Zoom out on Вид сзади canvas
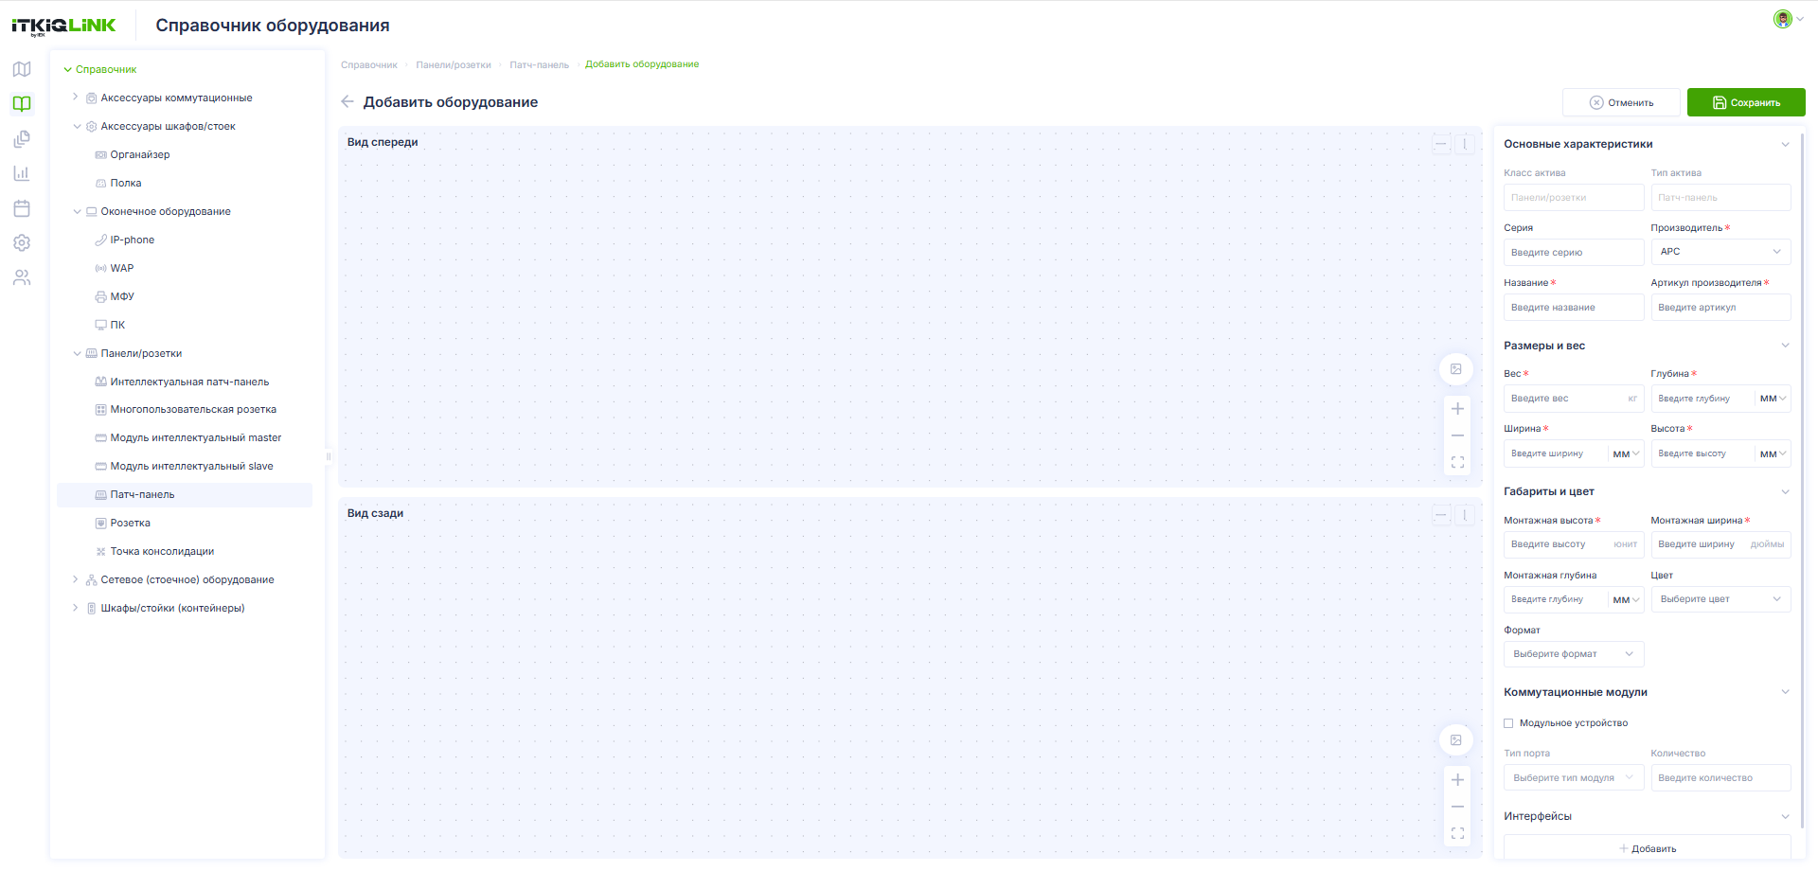 point(1458,807)
